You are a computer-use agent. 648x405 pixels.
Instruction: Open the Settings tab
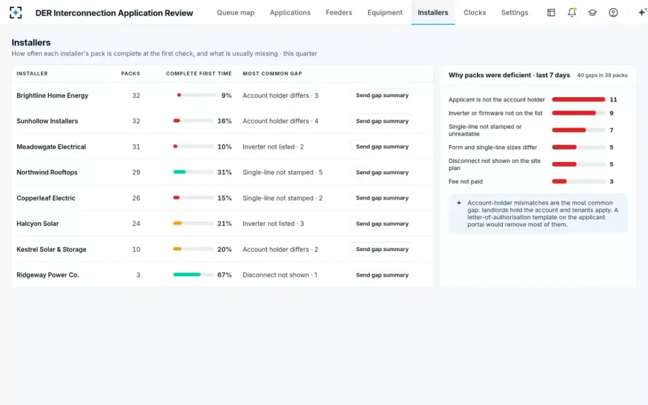(515, 12)
